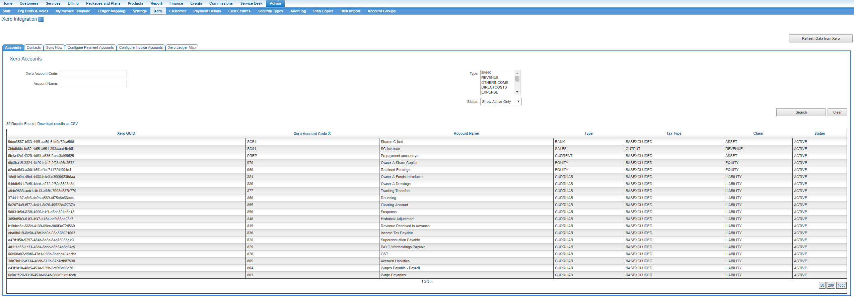Clear the search filters
This screenshot has width=854, height=297.
(x=837, y=112)
